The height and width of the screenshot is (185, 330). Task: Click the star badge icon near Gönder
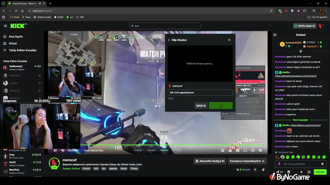[309, 172]
